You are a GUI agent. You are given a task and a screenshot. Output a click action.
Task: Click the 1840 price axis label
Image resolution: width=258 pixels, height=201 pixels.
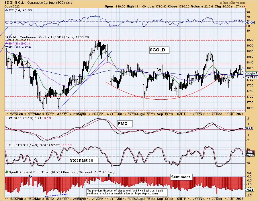pyautogui.click(x=250, y=62)
